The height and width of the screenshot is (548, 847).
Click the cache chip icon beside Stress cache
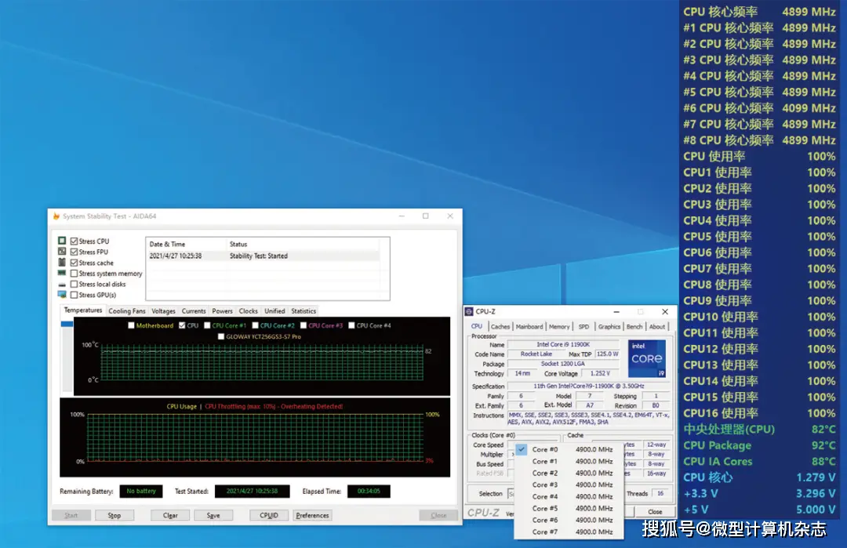pos(62,263)
